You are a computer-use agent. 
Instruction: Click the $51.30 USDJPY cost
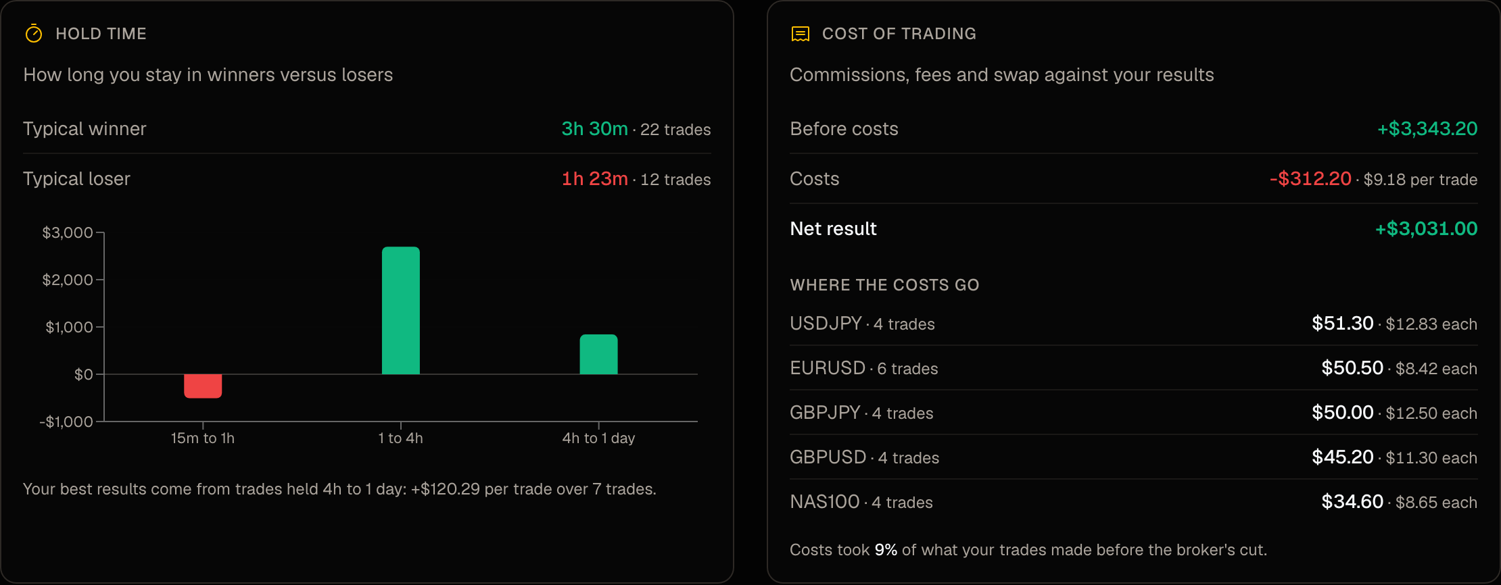click(1343, 323)
